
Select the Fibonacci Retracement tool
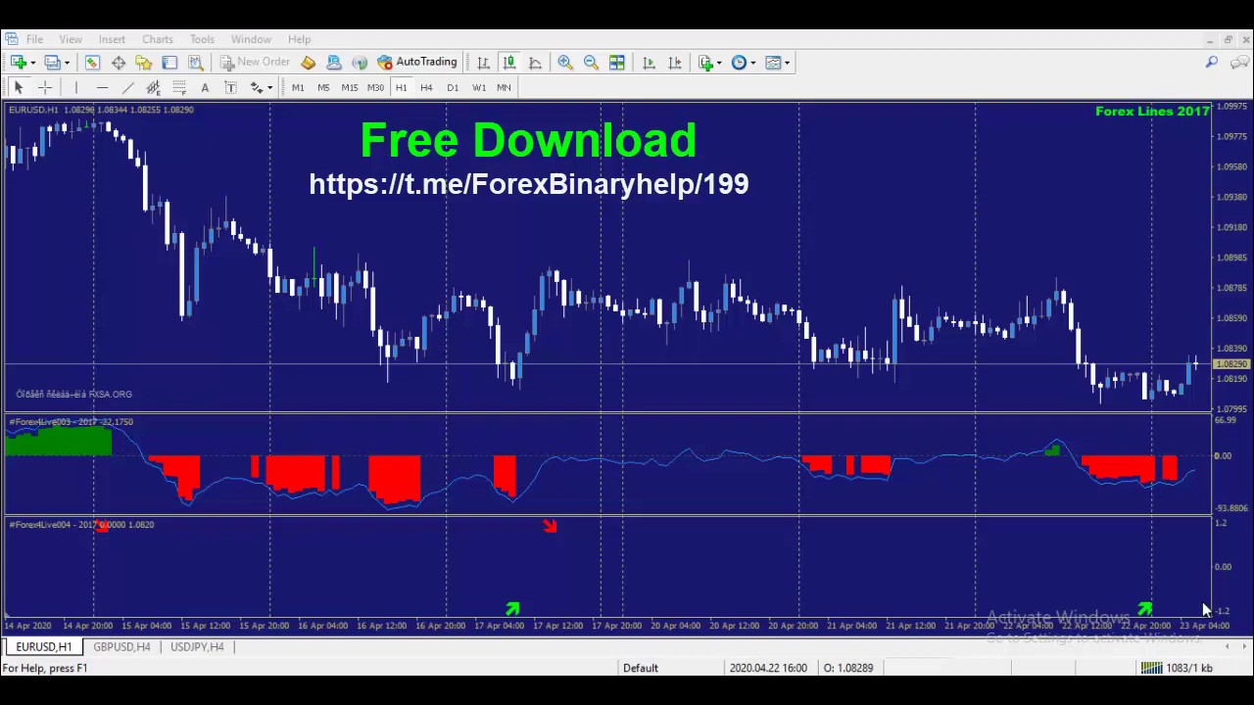tap(179, 88)
